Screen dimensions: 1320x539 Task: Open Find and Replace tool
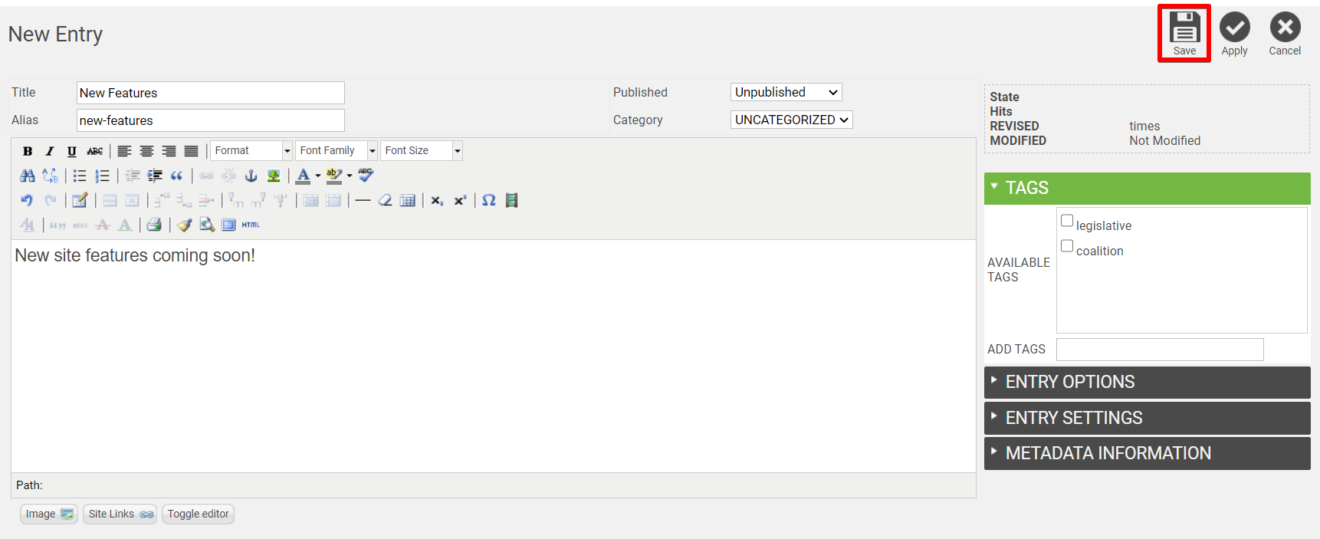click(50, 176)
